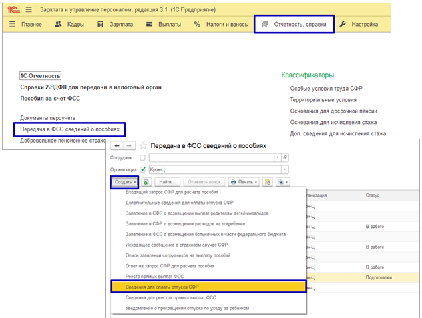Select Сведения для оплаты отпуска СФР

point(207,287)
